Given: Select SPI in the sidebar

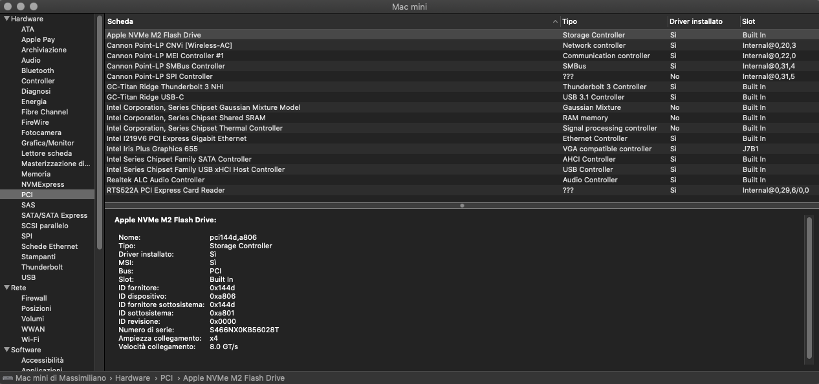Looking at the screenshot, I should point(27,236).
